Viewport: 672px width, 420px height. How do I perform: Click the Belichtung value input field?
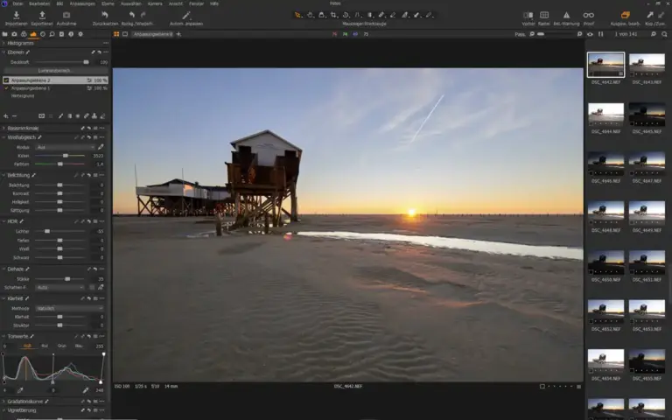tap(97, 185)
